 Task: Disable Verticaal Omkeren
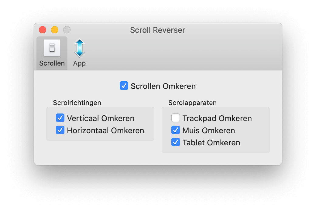pyautogui.click(x=60, y=118)
